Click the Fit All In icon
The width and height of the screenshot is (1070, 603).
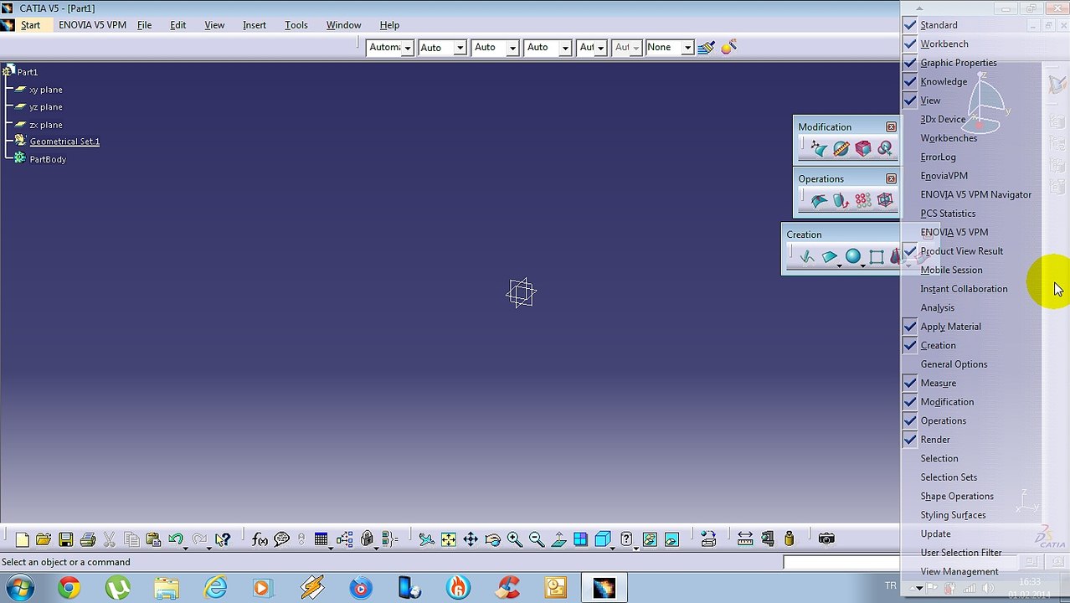pos(448,539)
